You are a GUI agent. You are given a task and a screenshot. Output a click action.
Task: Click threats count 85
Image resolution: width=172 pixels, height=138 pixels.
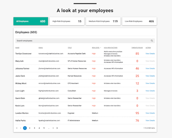point(137,54)
